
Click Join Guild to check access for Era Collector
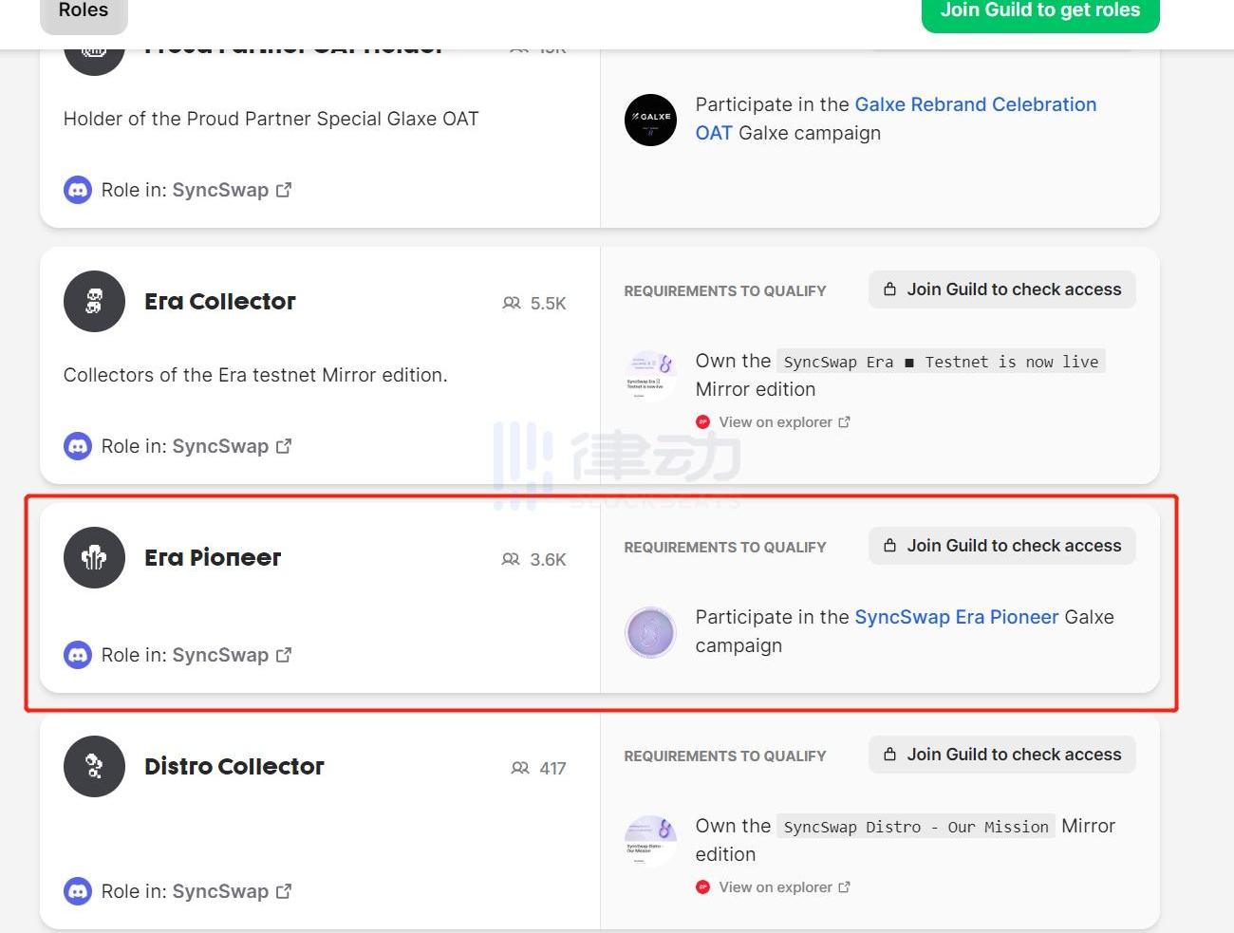click(x=1002, y=289)
